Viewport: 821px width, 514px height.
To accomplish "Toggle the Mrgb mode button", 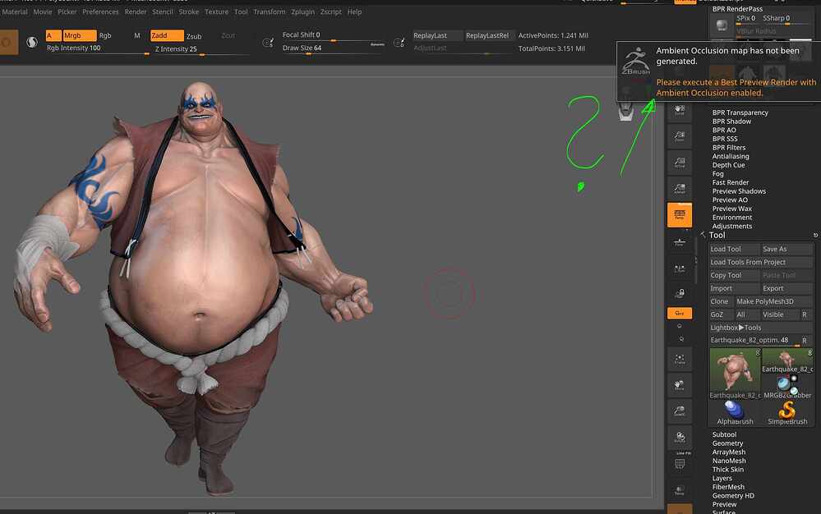I will click(x=80, y=35).
